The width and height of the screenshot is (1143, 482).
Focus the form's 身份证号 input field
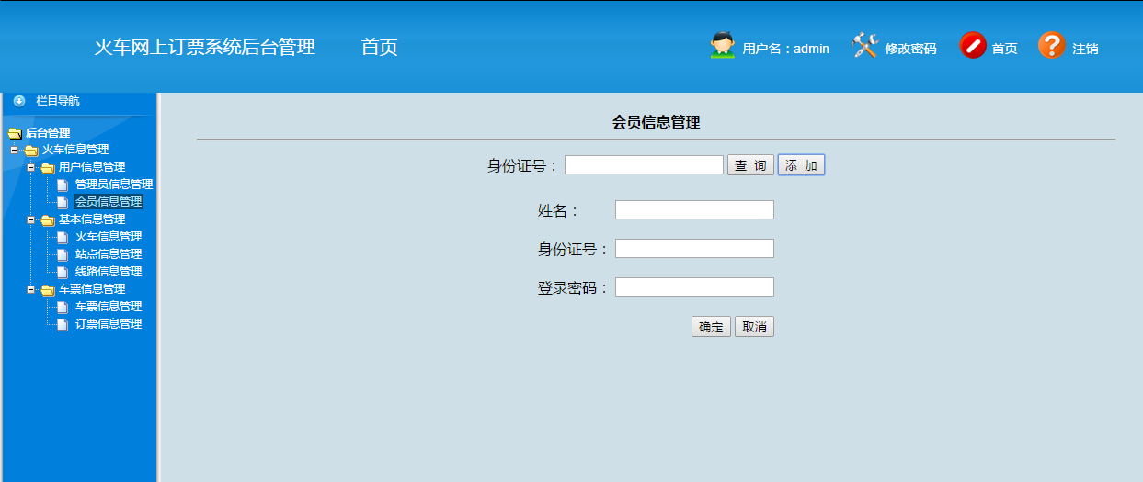coord(694,249)
